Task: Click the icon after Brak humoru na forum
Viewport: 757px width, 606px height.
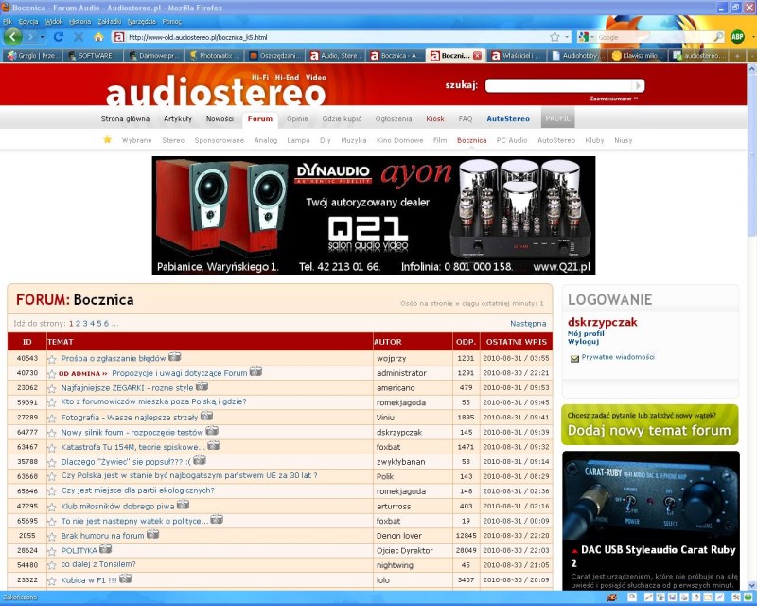Action: (x=152, y=534)
